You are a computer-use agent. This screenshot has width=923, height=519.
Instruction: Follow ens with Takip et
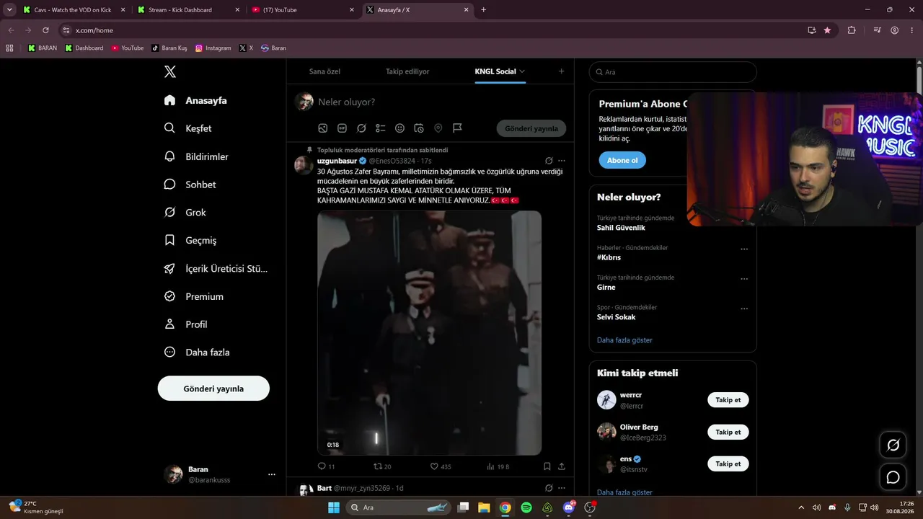(x=728, y=463)
